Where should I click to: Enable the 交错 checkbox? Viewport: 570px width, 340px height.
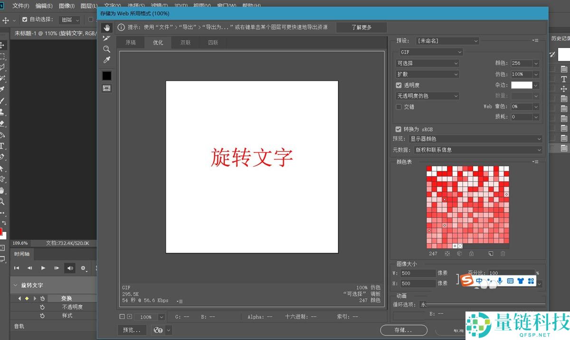click(399, 107)
